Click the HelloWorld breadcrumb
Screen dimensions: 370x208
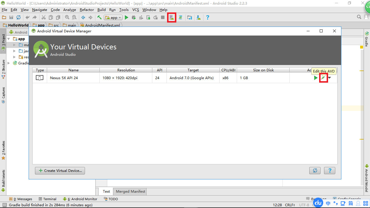pyautogui.click(x=16, y=25)
